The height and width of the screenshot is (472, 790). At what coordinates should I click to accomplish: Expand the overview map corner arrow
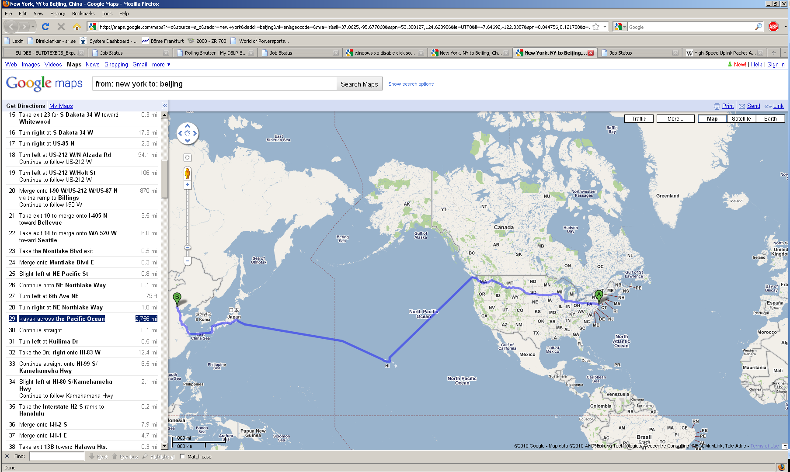coord(785,446)
